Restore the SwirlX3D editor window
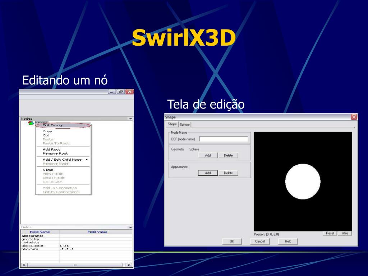The height and width of the screenshot is (276, 368). pyautogui.click(x=121, y=92)
